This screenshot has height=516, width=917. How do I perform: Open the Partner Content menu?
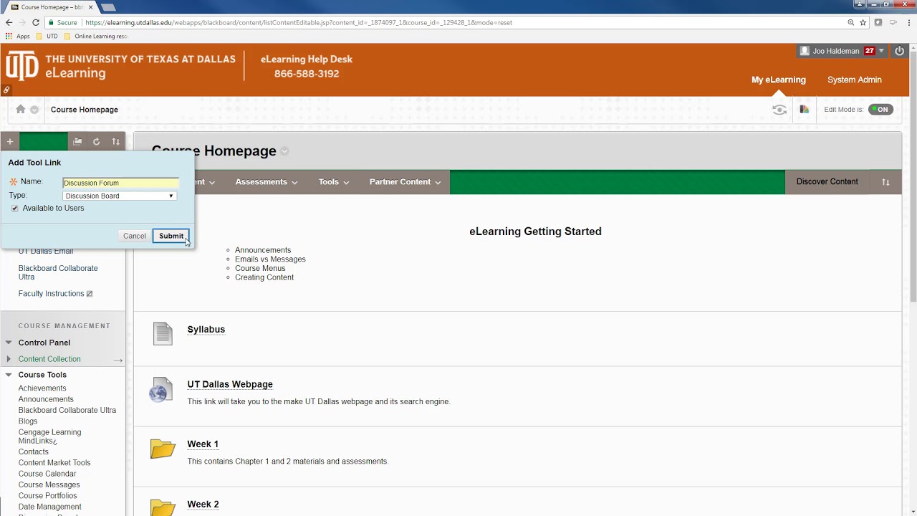[405, 182]
